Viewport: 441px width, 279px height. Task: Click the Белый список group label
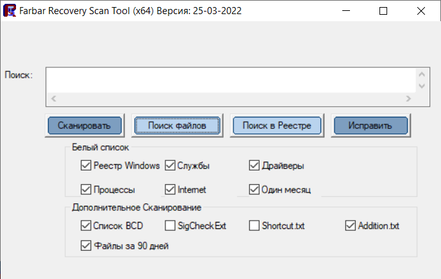click(101, 148)
